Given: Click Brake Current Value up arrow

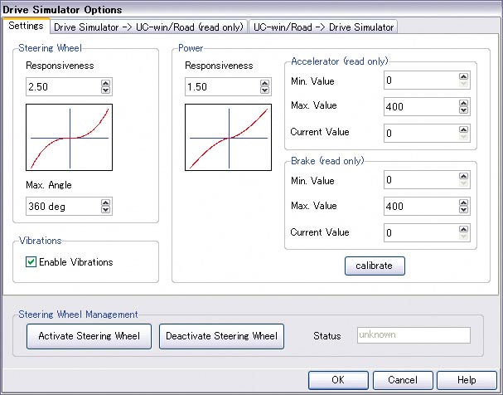Looking at the screenshot, I should pyautogui.click(x=463, y=229).
